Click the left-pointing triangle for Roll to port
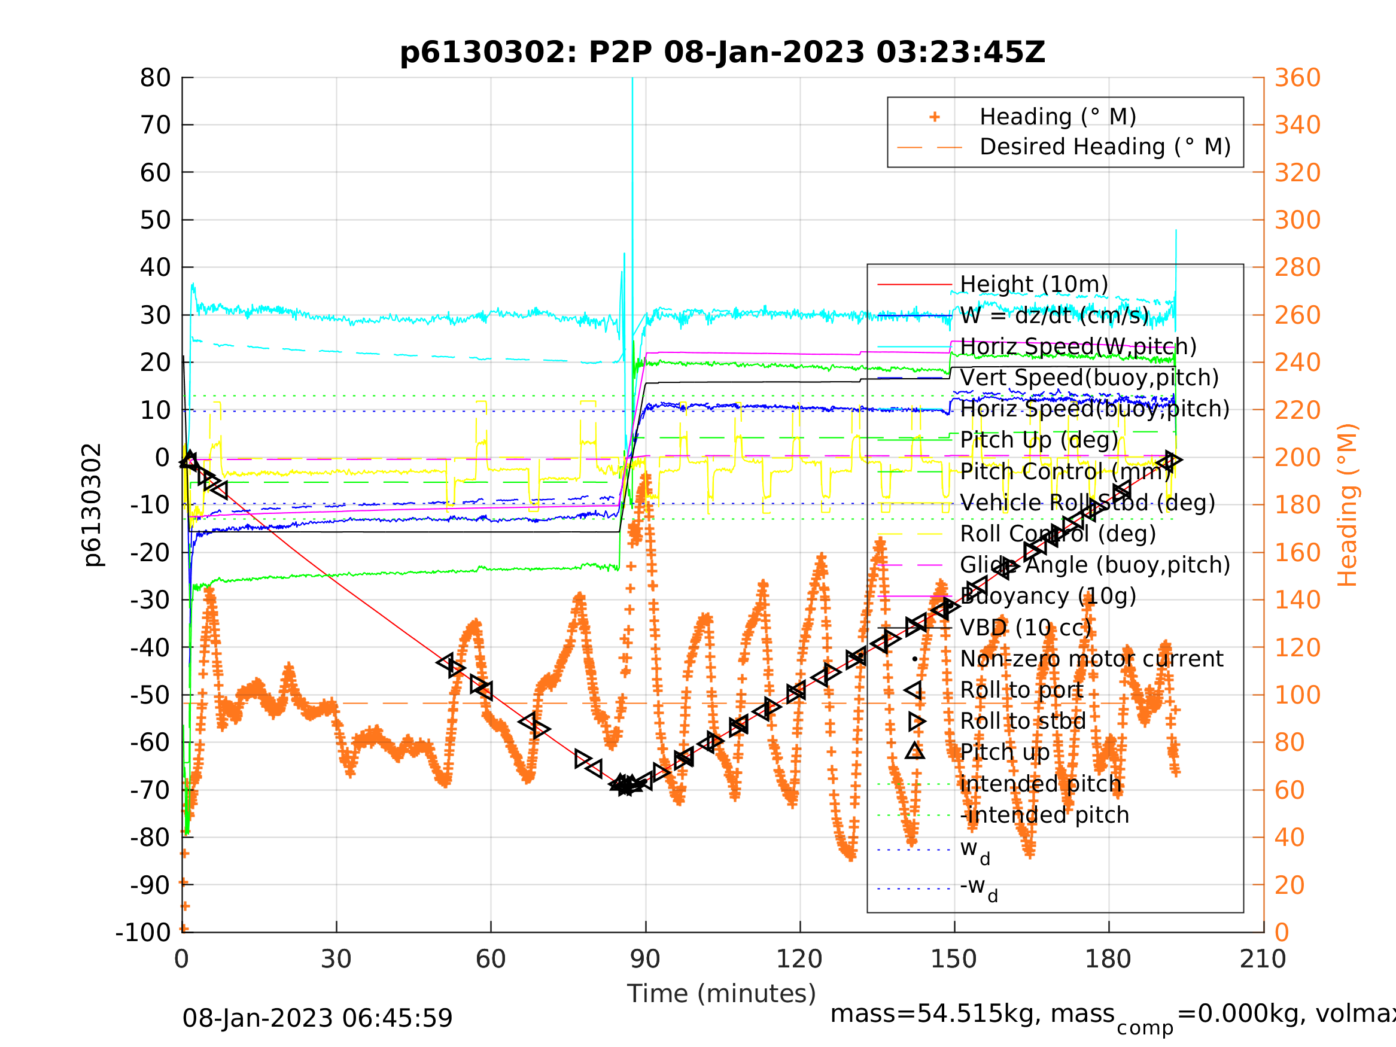This screenshot has height=1047, width=1396. point(914,690)
